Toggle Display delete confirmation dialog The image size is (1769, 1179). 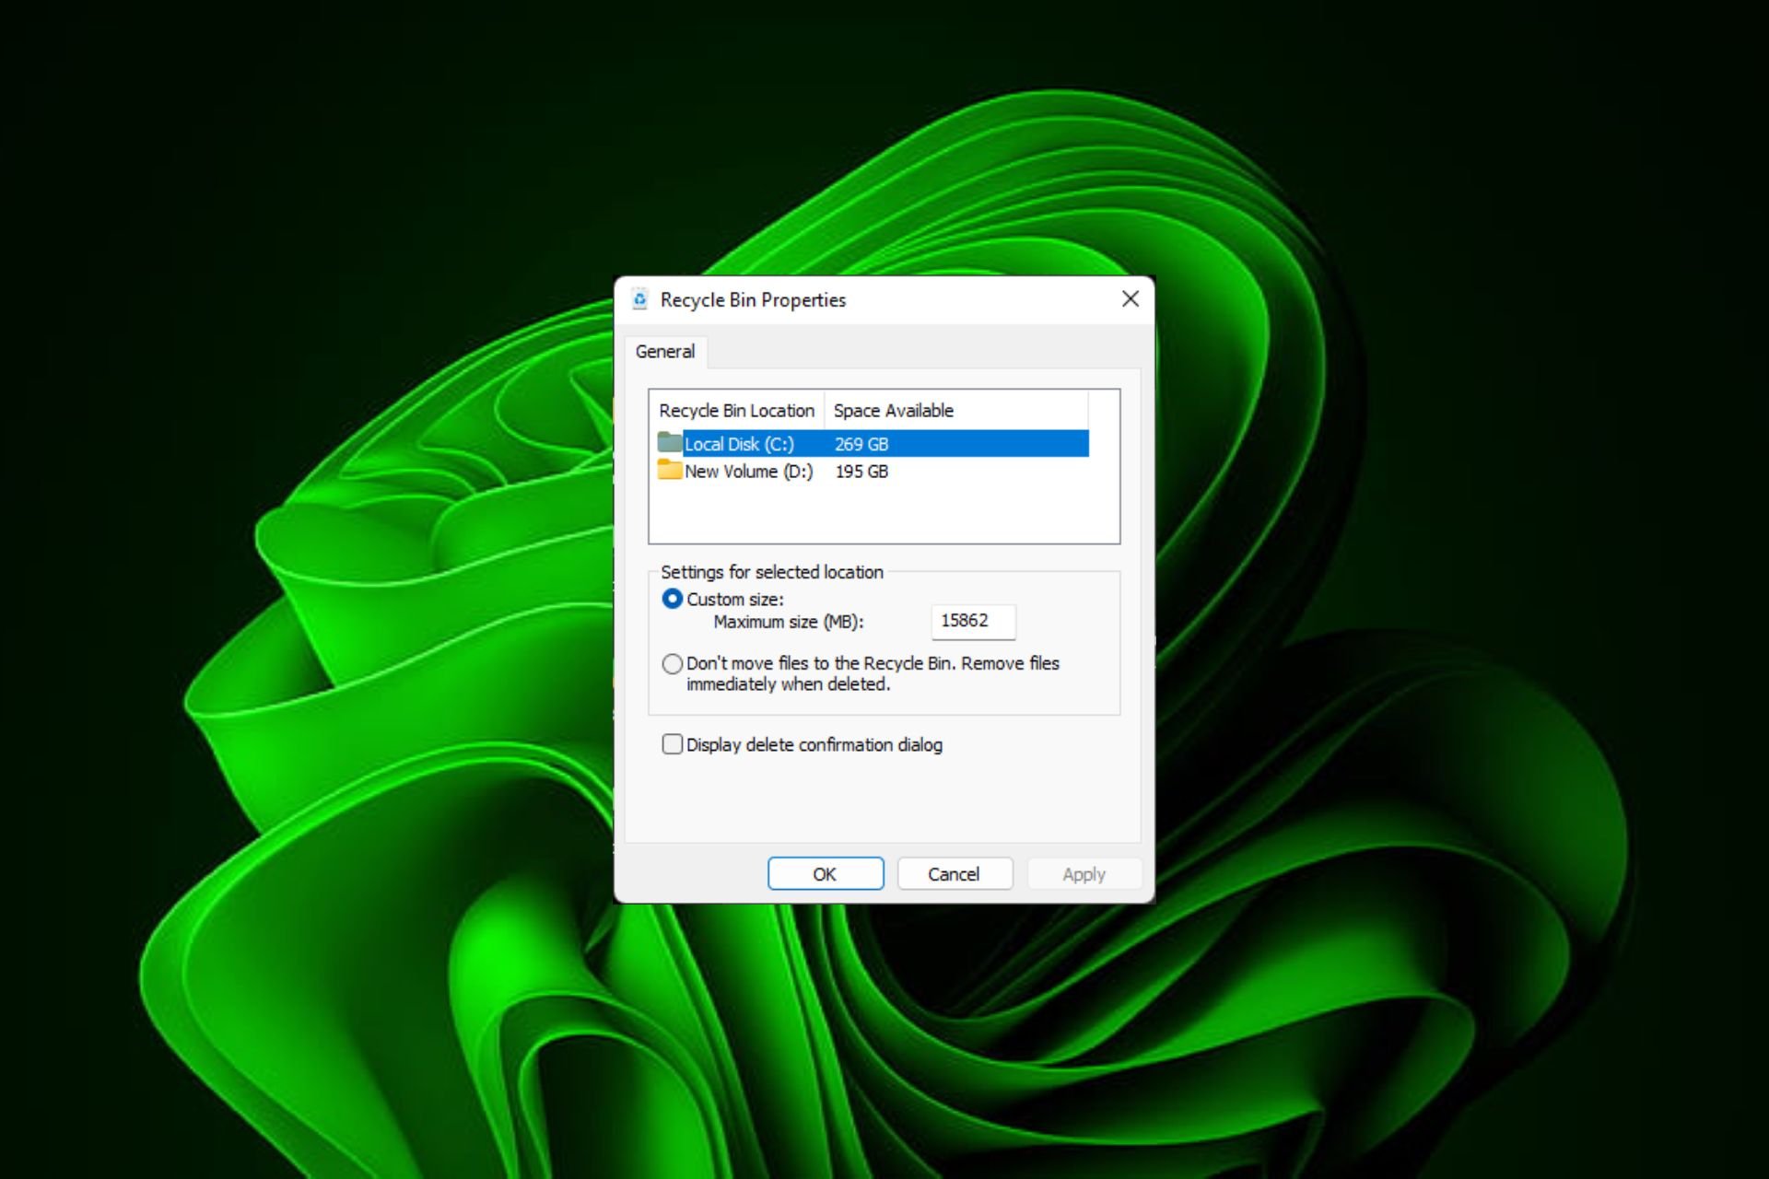[x=674, y=745]
